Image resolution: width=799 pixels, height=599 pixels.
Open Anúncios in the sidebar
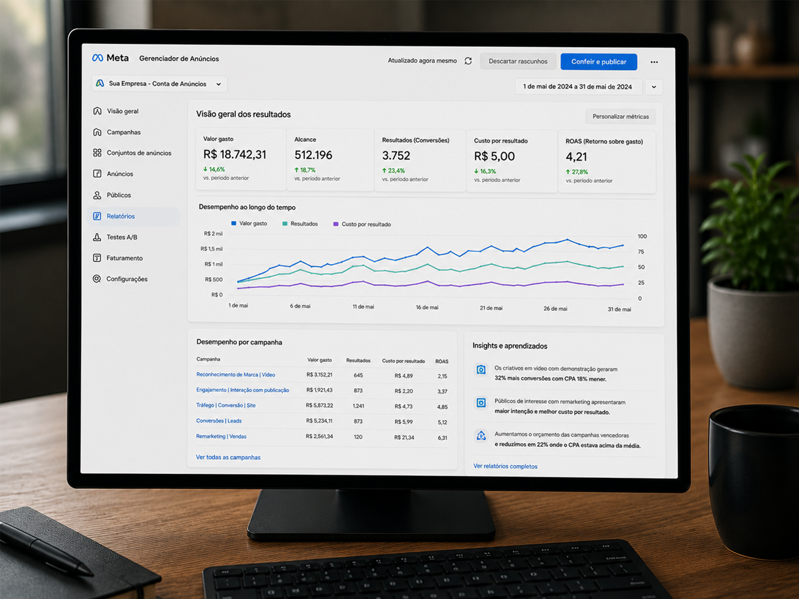pyautogui.click(x=120, y=174)
